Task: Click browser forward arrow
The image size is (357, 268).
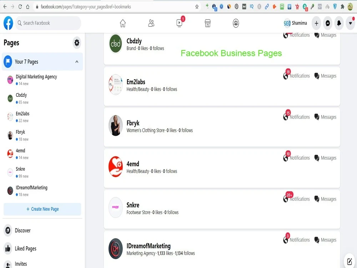Action: click(12, 6)
